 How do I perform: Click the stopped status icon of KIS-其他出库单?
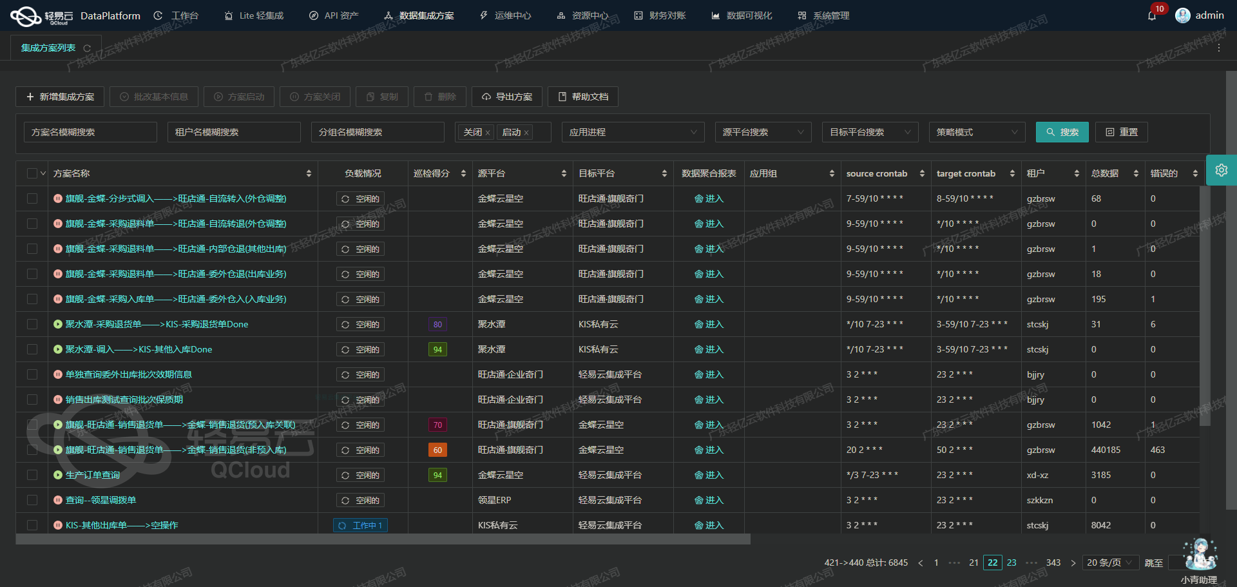pyautogui.click(x=58, y=525)
